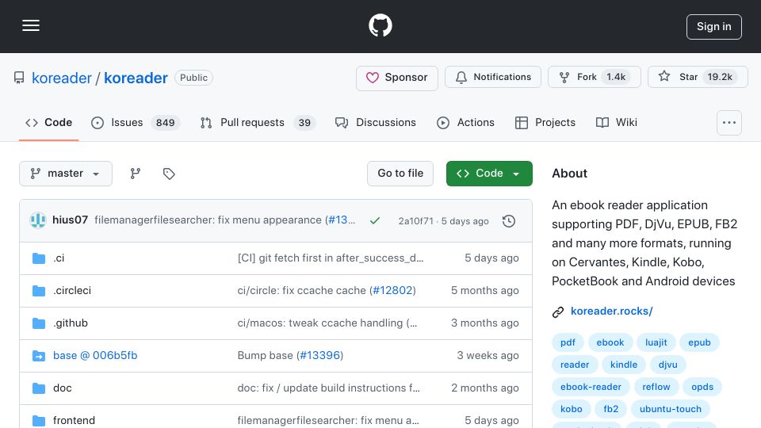Open the koreader owner link
The width and height of the screenshot is (761, 428).
(62, 78)
